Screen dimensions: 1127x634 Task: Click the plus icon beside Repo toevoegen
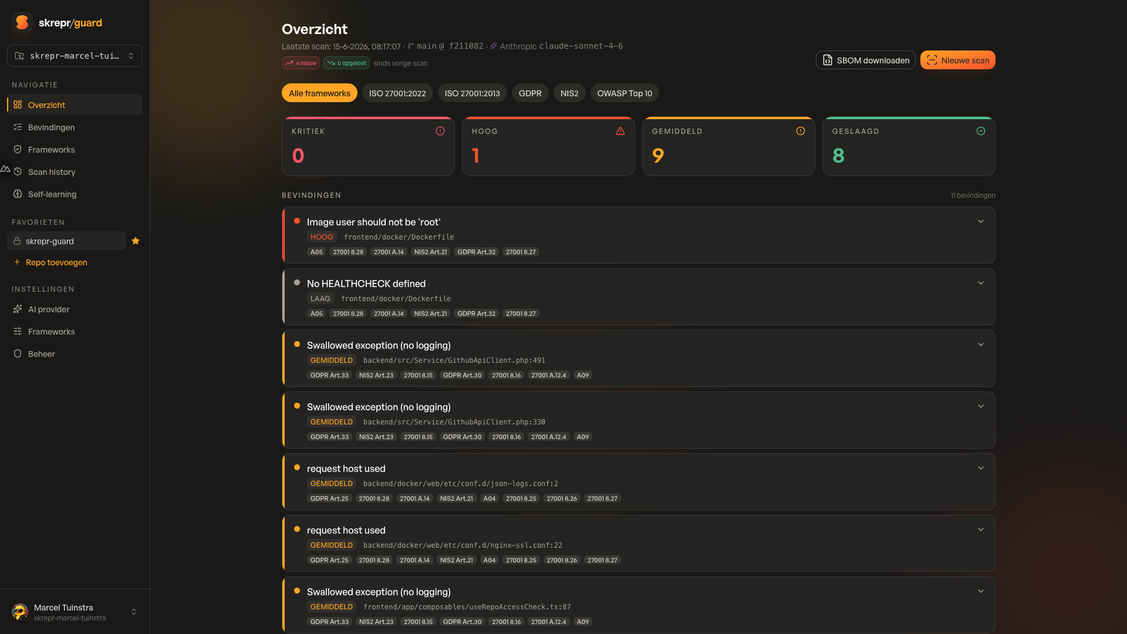(x=17, y=262)
